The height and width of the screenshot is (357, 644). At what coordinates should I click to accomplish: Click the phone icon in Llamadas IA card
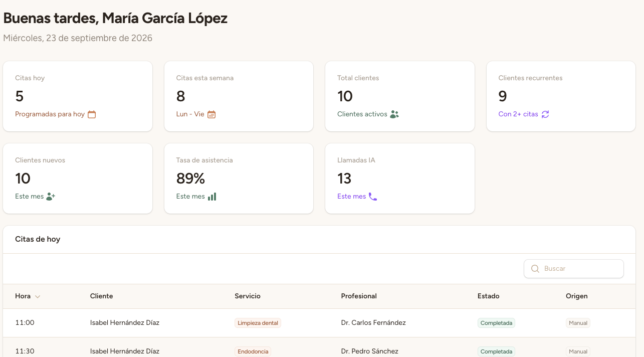pyautogui.click(x=372, y=197)
